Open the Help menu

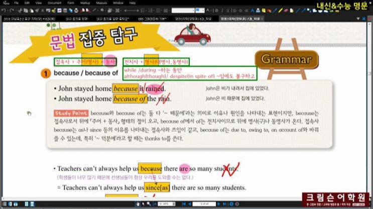[x=133, y=3]
